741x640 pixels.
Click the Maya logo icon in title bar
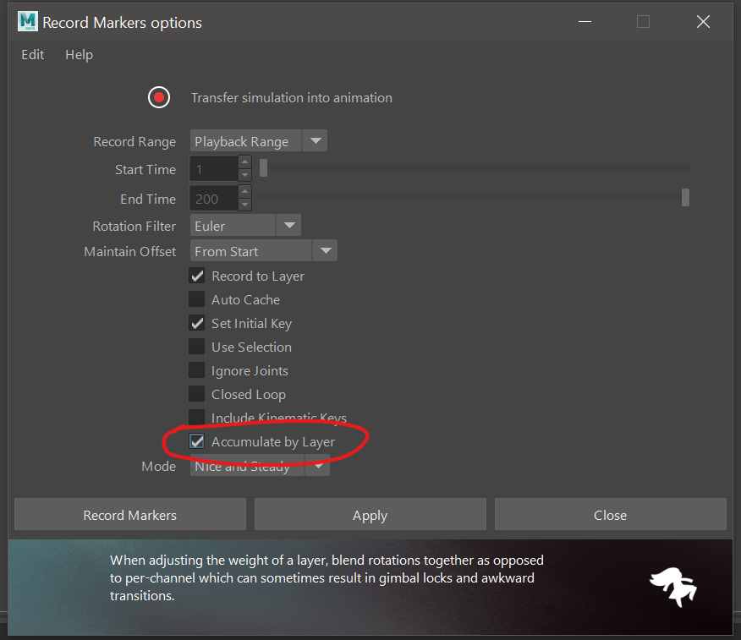(27, 22)
